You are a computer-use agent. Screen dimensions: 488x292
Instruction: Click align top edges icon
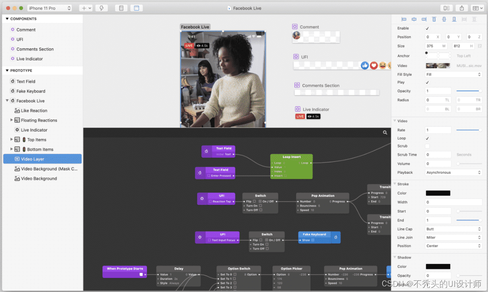click(434, 19)
